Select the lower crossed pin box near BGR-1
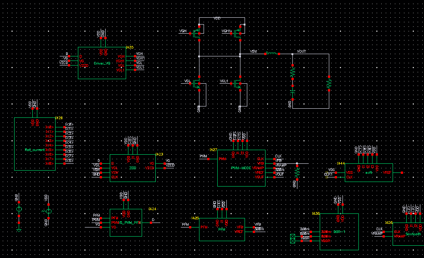Image resolution: width=424 pixels, height=258 pixels. coord(292,241)
